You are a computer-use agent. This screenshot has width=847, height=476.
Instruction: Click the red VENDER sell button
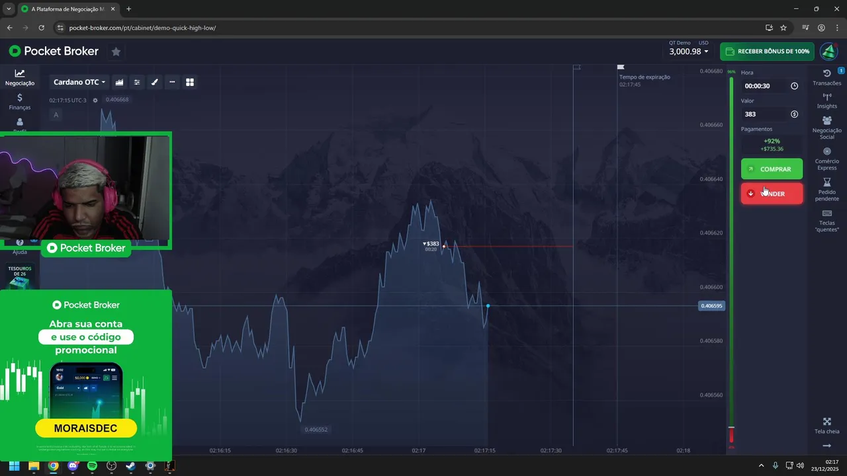click(772, 194)
